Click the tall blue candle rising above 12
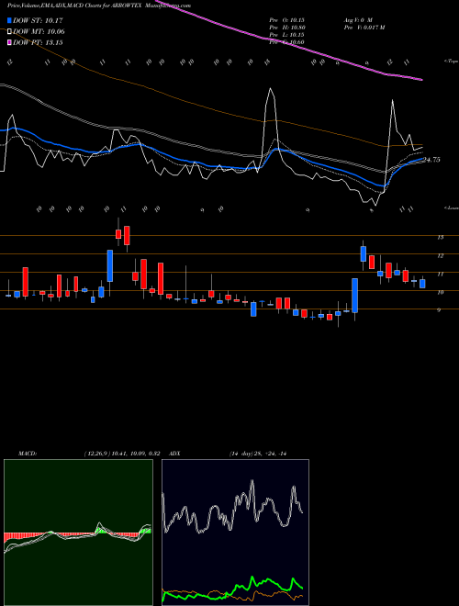459x606 pixels. click(x=110, y=266)
